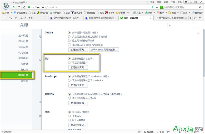Open the 截图 dropdown arrow
This screenshot has height=134, width=205.
pos(178,13)
